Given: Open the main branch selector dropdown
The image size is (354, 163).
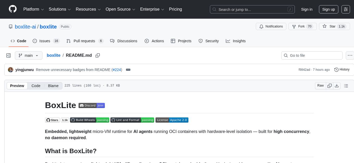Looking at the screenshot, I should click(x=28, y=55).
